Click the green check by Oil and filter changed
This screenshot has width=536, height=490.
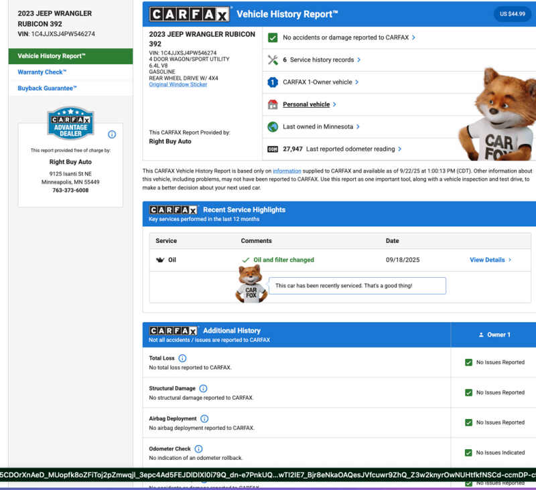pos(245,260)
